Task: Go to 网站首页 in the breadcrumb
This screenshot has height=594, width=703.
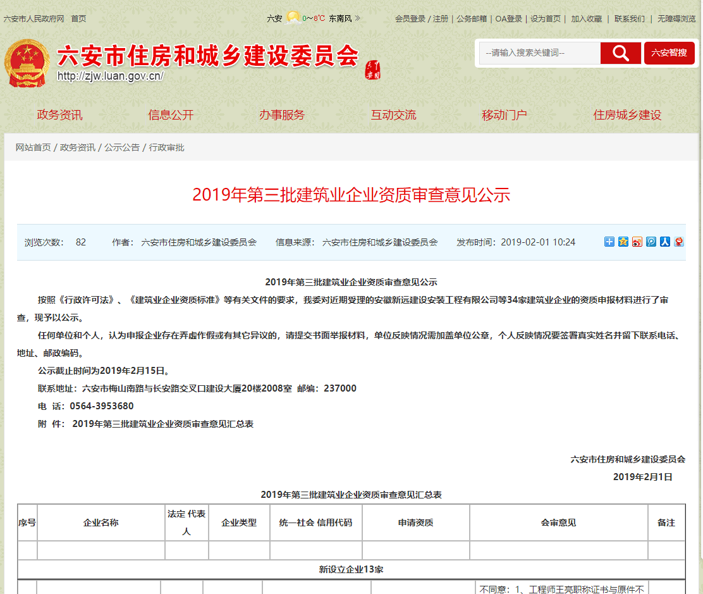Action: point(33,147)
